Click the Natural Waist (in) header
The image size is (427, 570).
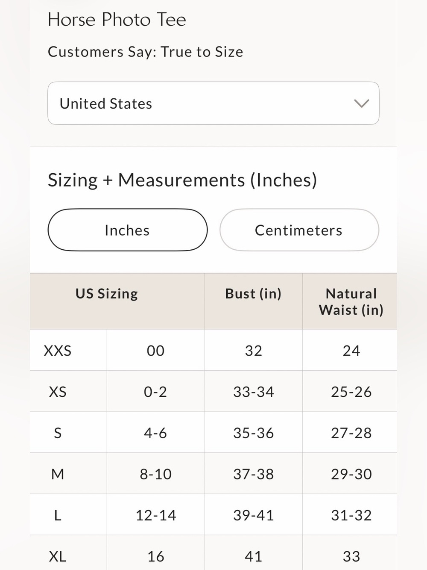click(x=351, y=301)
